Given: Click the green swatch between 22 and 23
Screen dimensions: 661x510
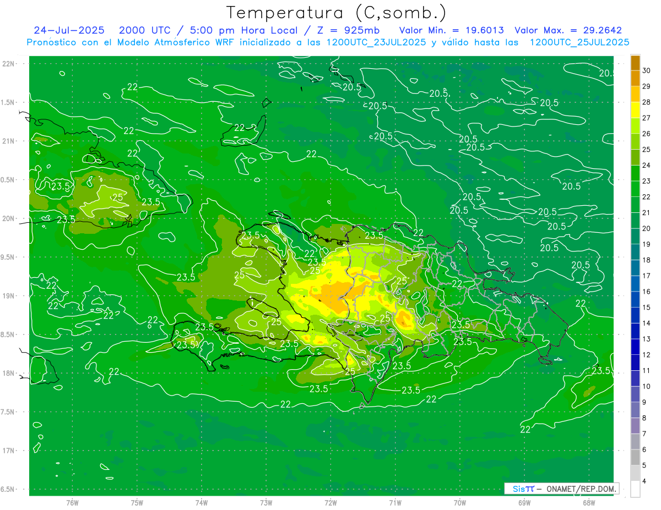Looking at the screenshot, I should tap(635, 189).
